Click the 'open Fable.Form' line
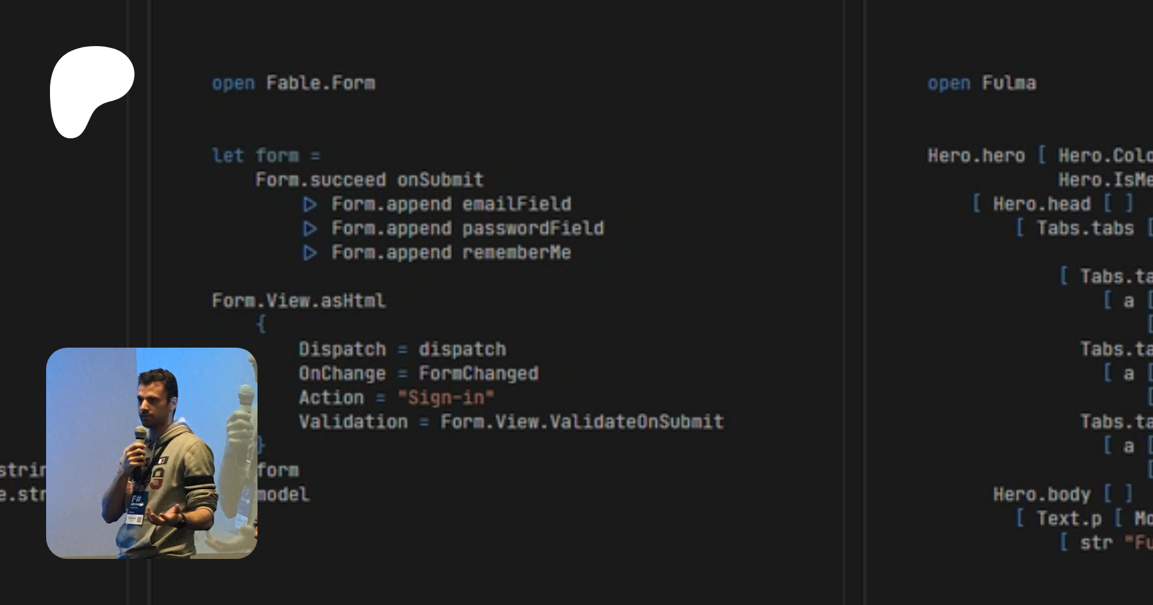Screen dimensions: 1153x605 tap(293, 83)
